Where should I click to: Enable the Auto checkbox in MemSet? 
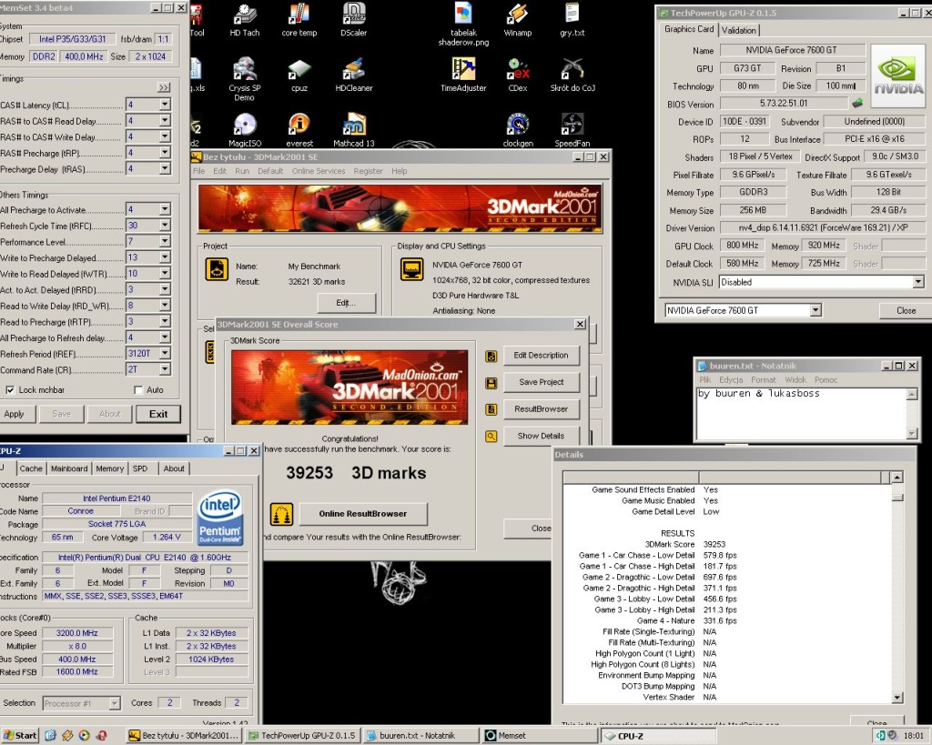[138, 389]
